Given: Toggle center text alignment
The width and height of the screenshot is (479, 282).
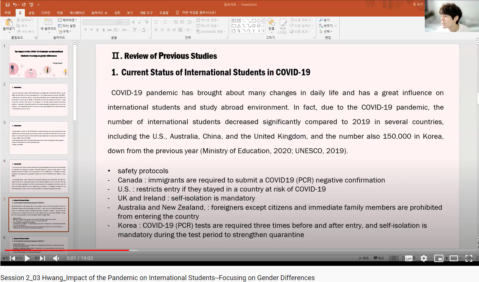Looking at the screenshot, I should [163, 30].
